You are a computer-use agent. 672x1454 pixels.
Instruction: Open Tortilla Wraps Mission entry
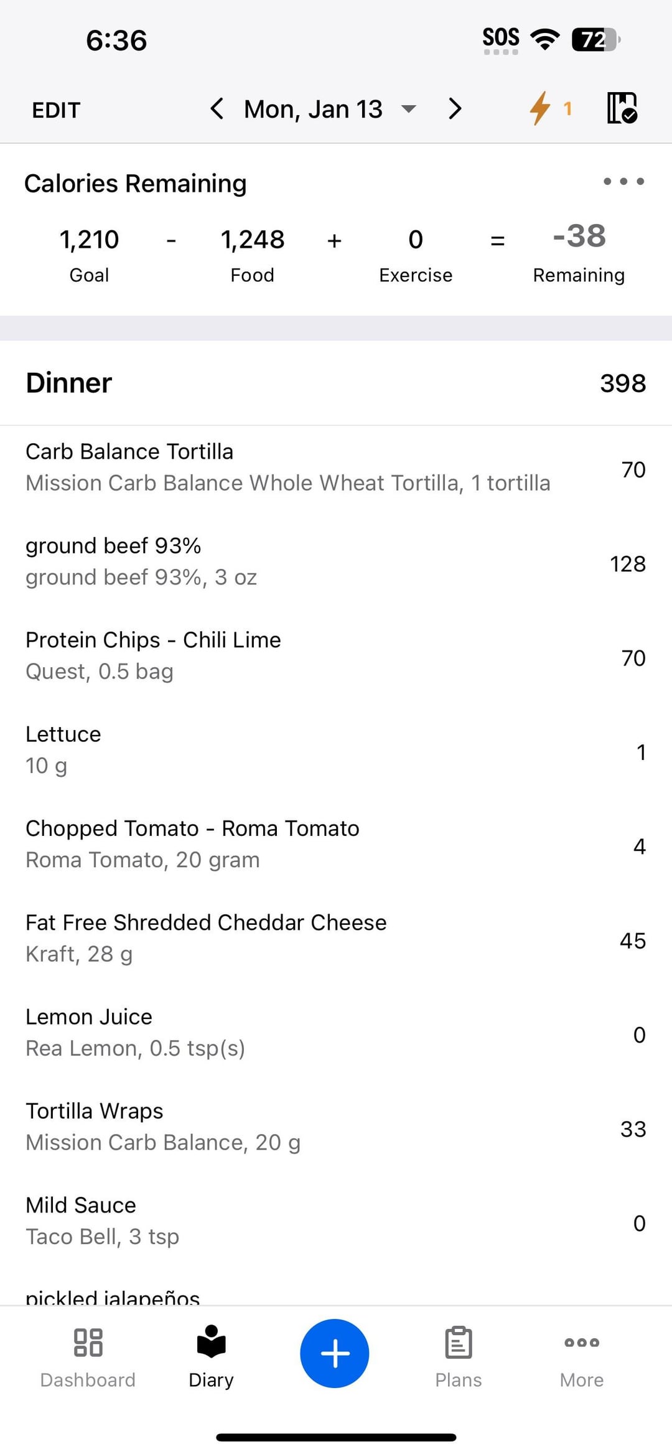click(336, 1127)
